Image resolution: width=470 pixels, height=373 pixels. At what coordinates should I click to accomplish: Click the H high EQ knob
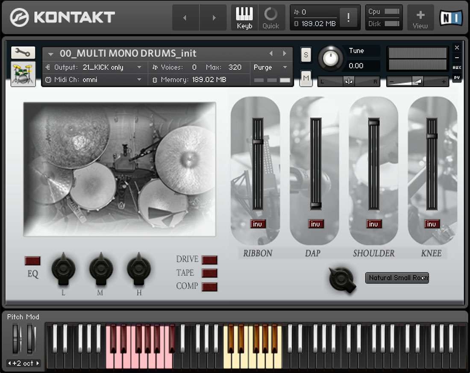[x=139, y=269]
